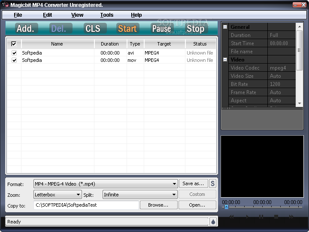Click the Duration column header

pyautogui.click(x=110, y=44)
